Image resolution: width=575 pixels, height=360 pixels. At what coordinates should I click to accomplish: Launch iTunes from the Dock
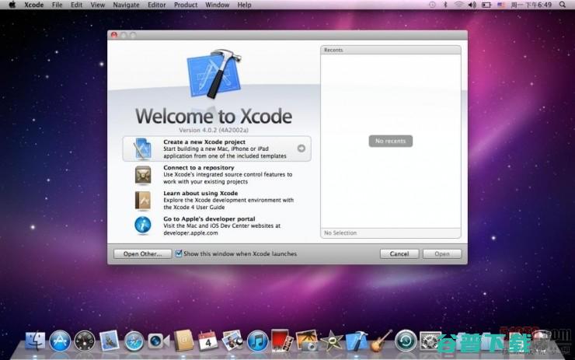257,341
